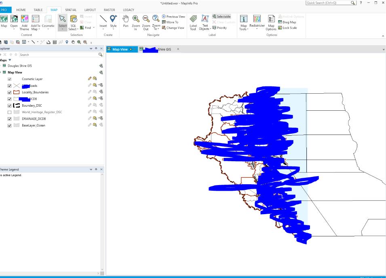Open quick access toolbar customize arrow
The image size is (386, 278).
point(91,42)
